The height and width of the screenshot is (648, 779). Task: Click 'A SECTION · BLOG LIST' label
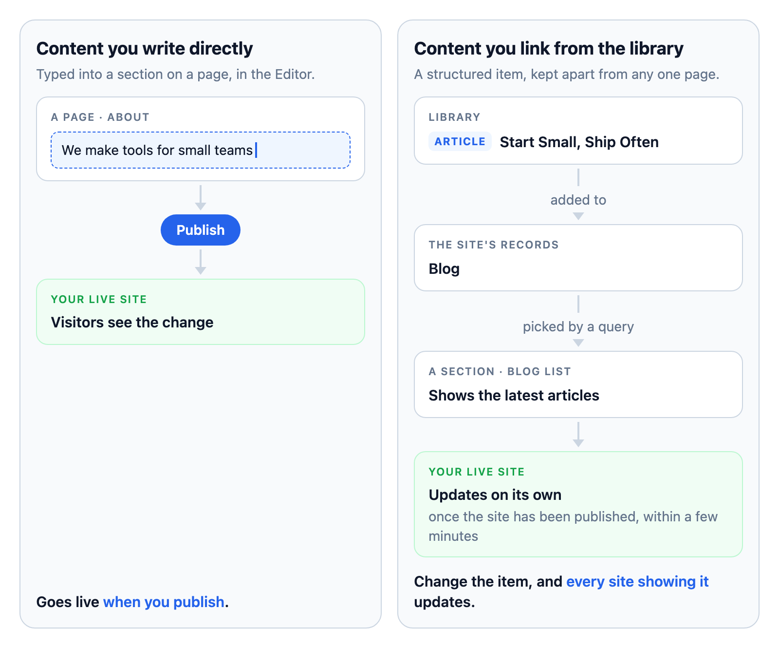pyautogui.click(x=500, y=372)
